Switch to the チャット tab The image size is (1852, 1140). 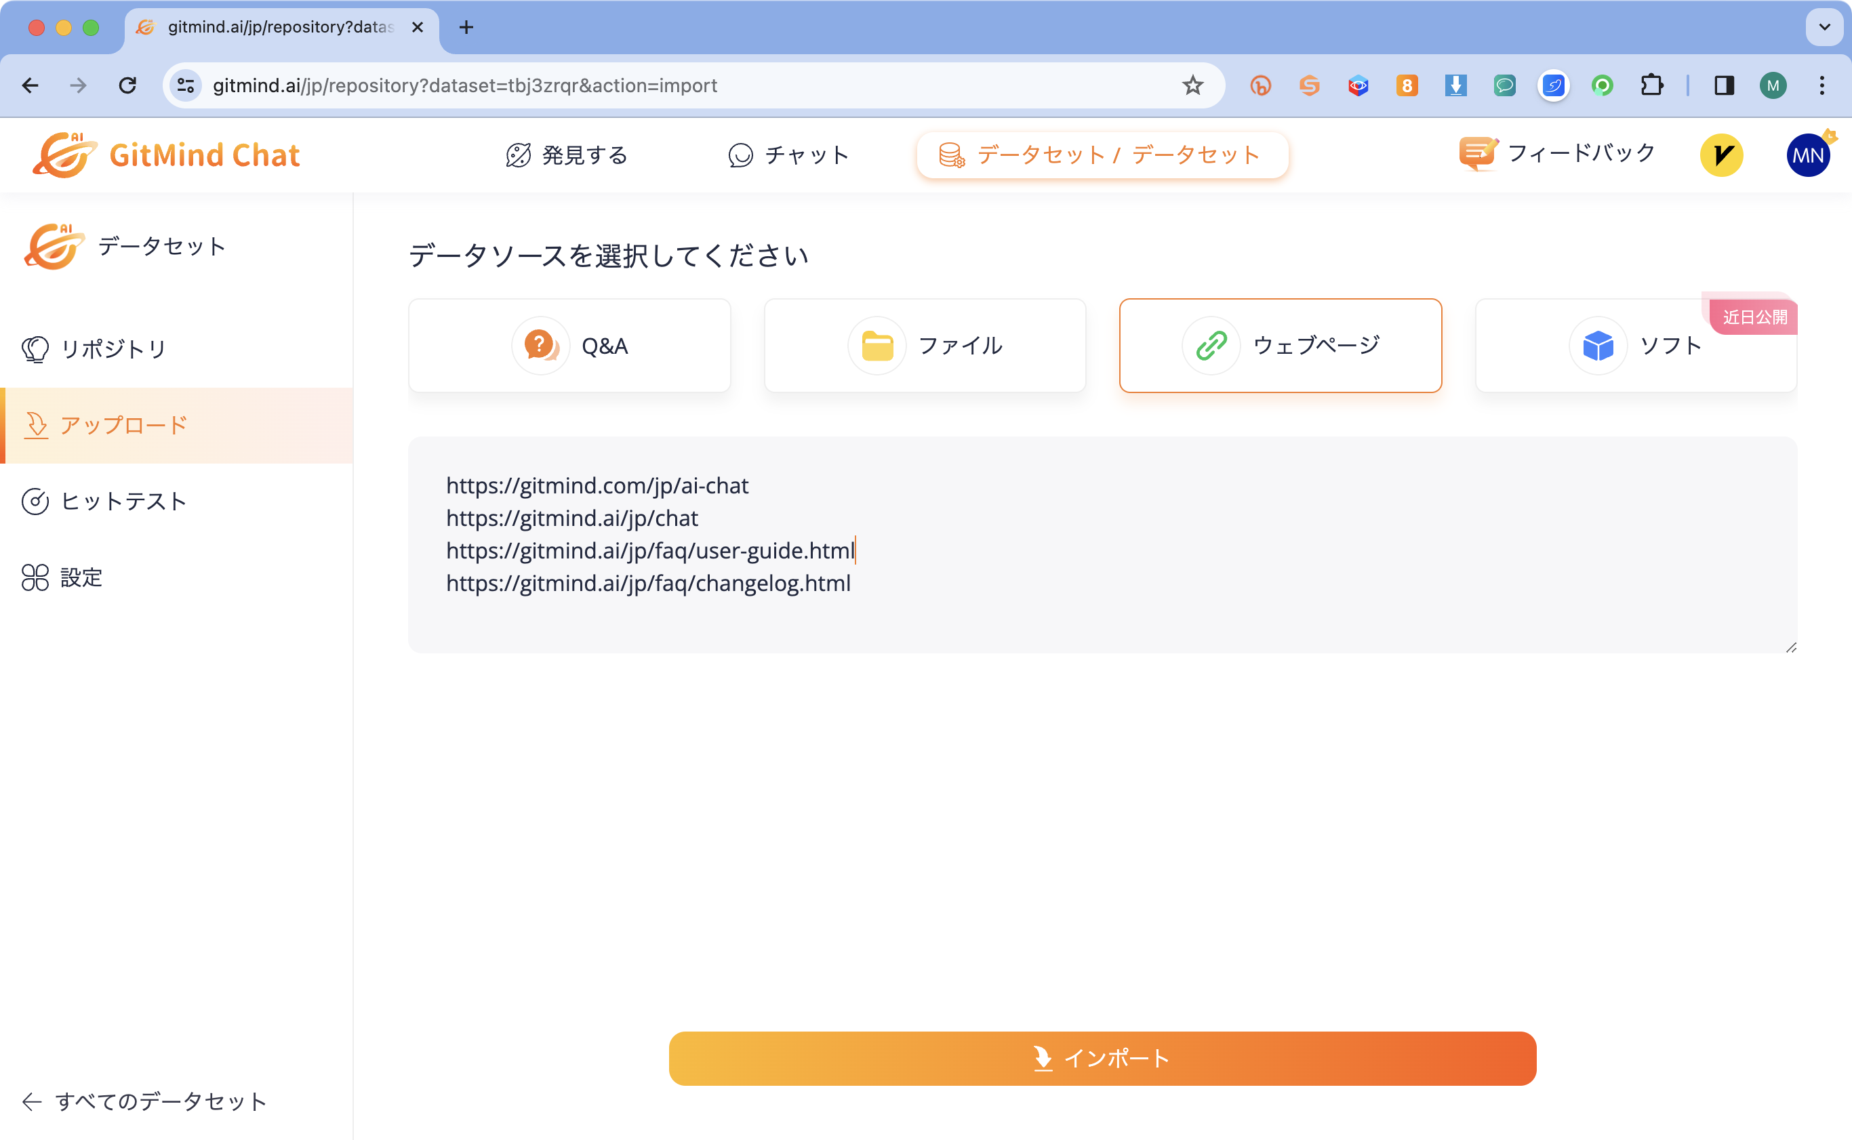(788, 155)
